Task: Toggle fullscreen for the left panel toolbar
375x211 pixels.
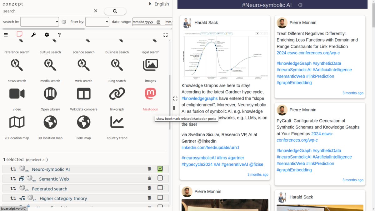Action: (x=166, y=35)
